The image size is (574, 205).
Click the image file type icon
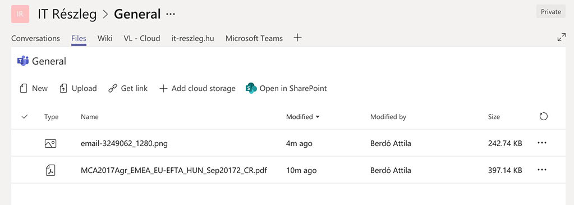tap(50, 143)
